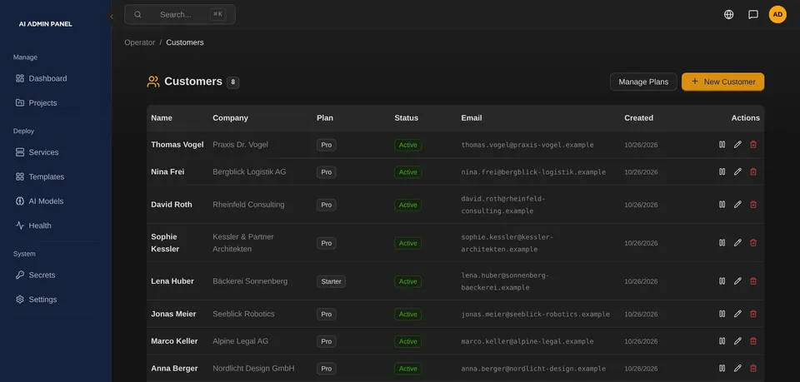
Task: Delete customer Lena Huber
Action: tap(753, 281)
